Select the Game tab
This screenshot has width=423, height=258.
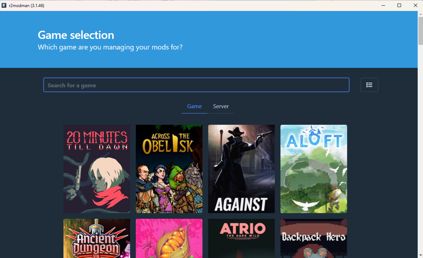[x=194, y=106]
